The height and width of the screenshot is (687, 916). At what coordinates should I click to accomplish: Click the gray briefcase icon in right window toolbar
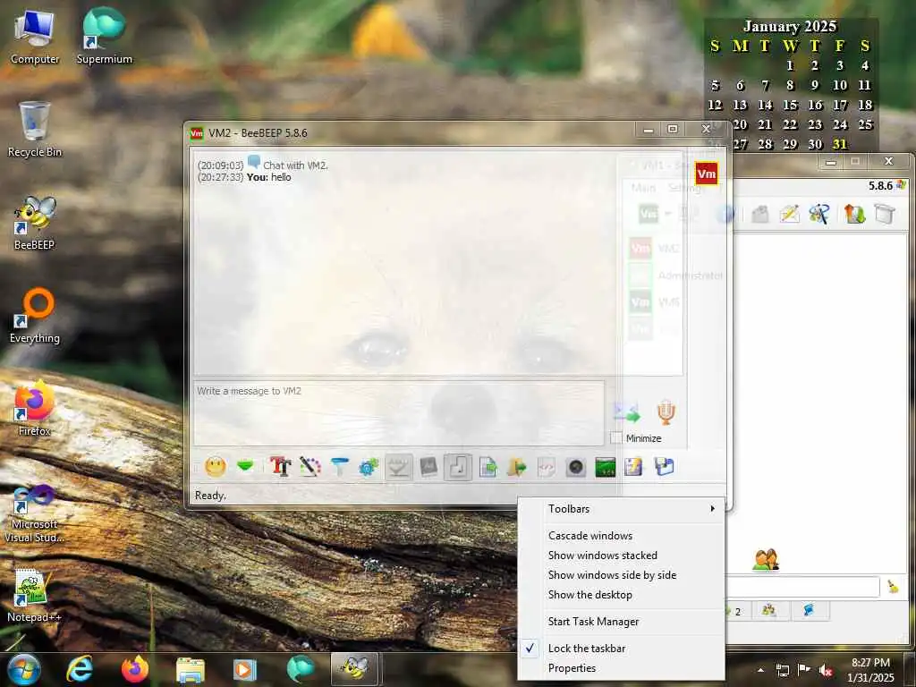pyautogui.click(x=760, y=214)
